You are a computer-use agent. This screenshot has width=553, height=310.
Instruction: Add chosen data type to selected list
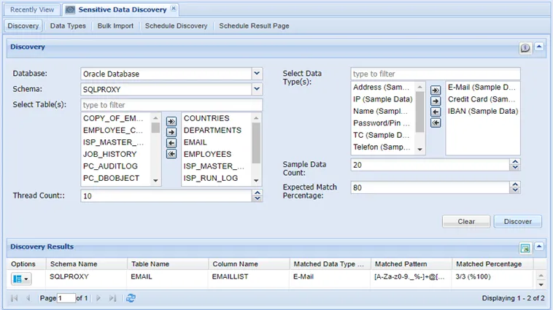(436, 101)
